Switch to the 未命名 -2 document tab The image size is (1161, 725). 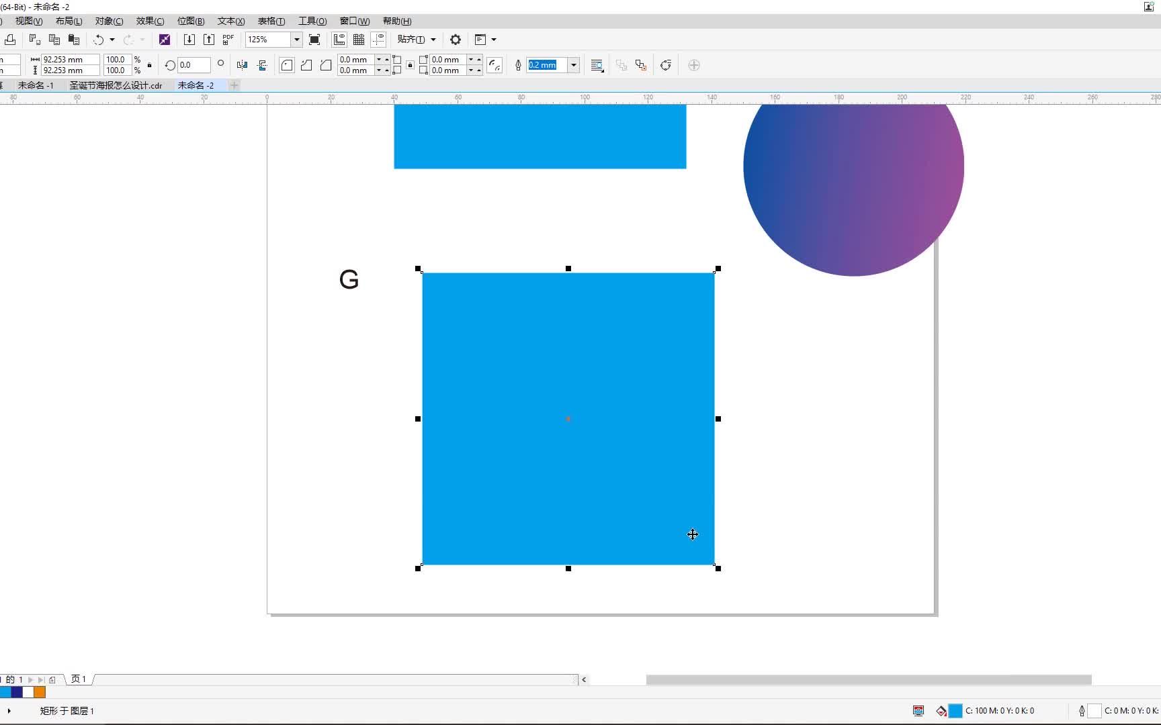(x=196, y=85)
